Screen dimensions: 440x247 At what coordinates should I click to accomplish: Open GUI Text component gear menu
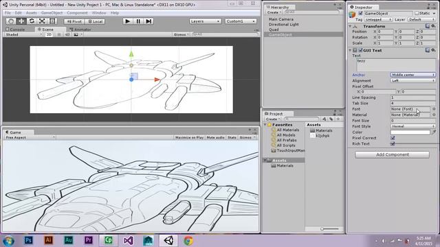click(x=434, y=50)
